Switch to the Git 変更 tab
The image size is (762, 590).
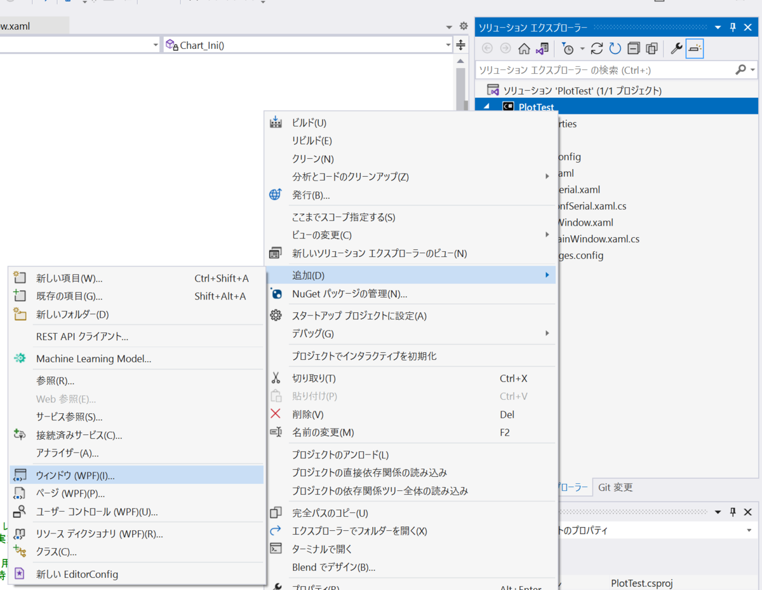point(615,487)
